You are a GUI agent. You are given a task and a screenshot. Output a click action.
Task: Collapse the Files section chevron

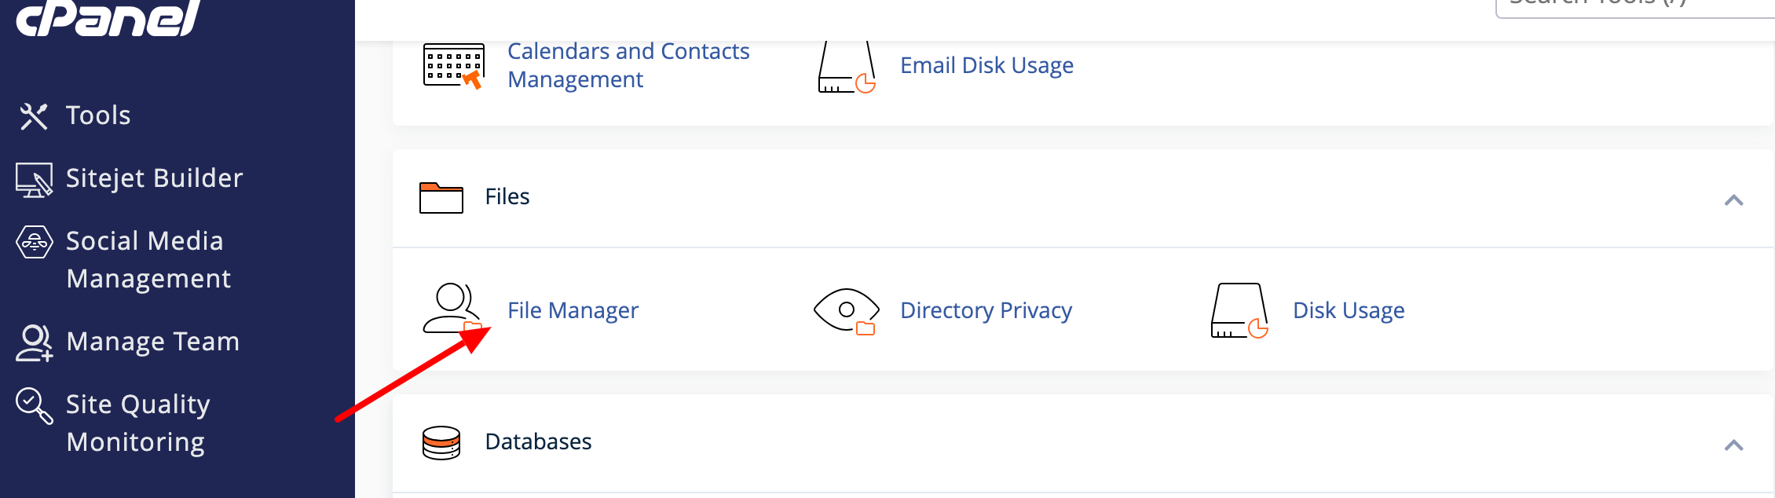point(1733,200)
